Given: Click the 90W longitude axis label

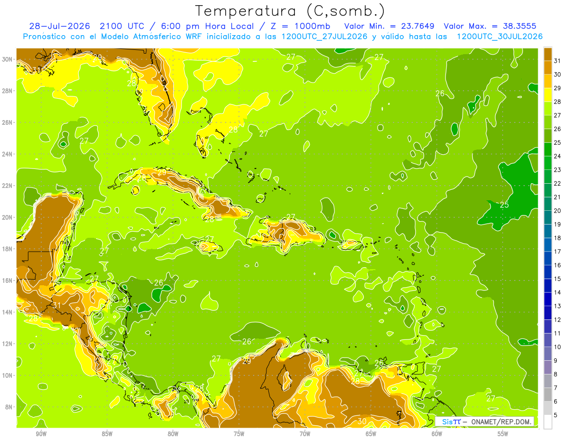Looking at the screenshot, I should pos(41,434).
